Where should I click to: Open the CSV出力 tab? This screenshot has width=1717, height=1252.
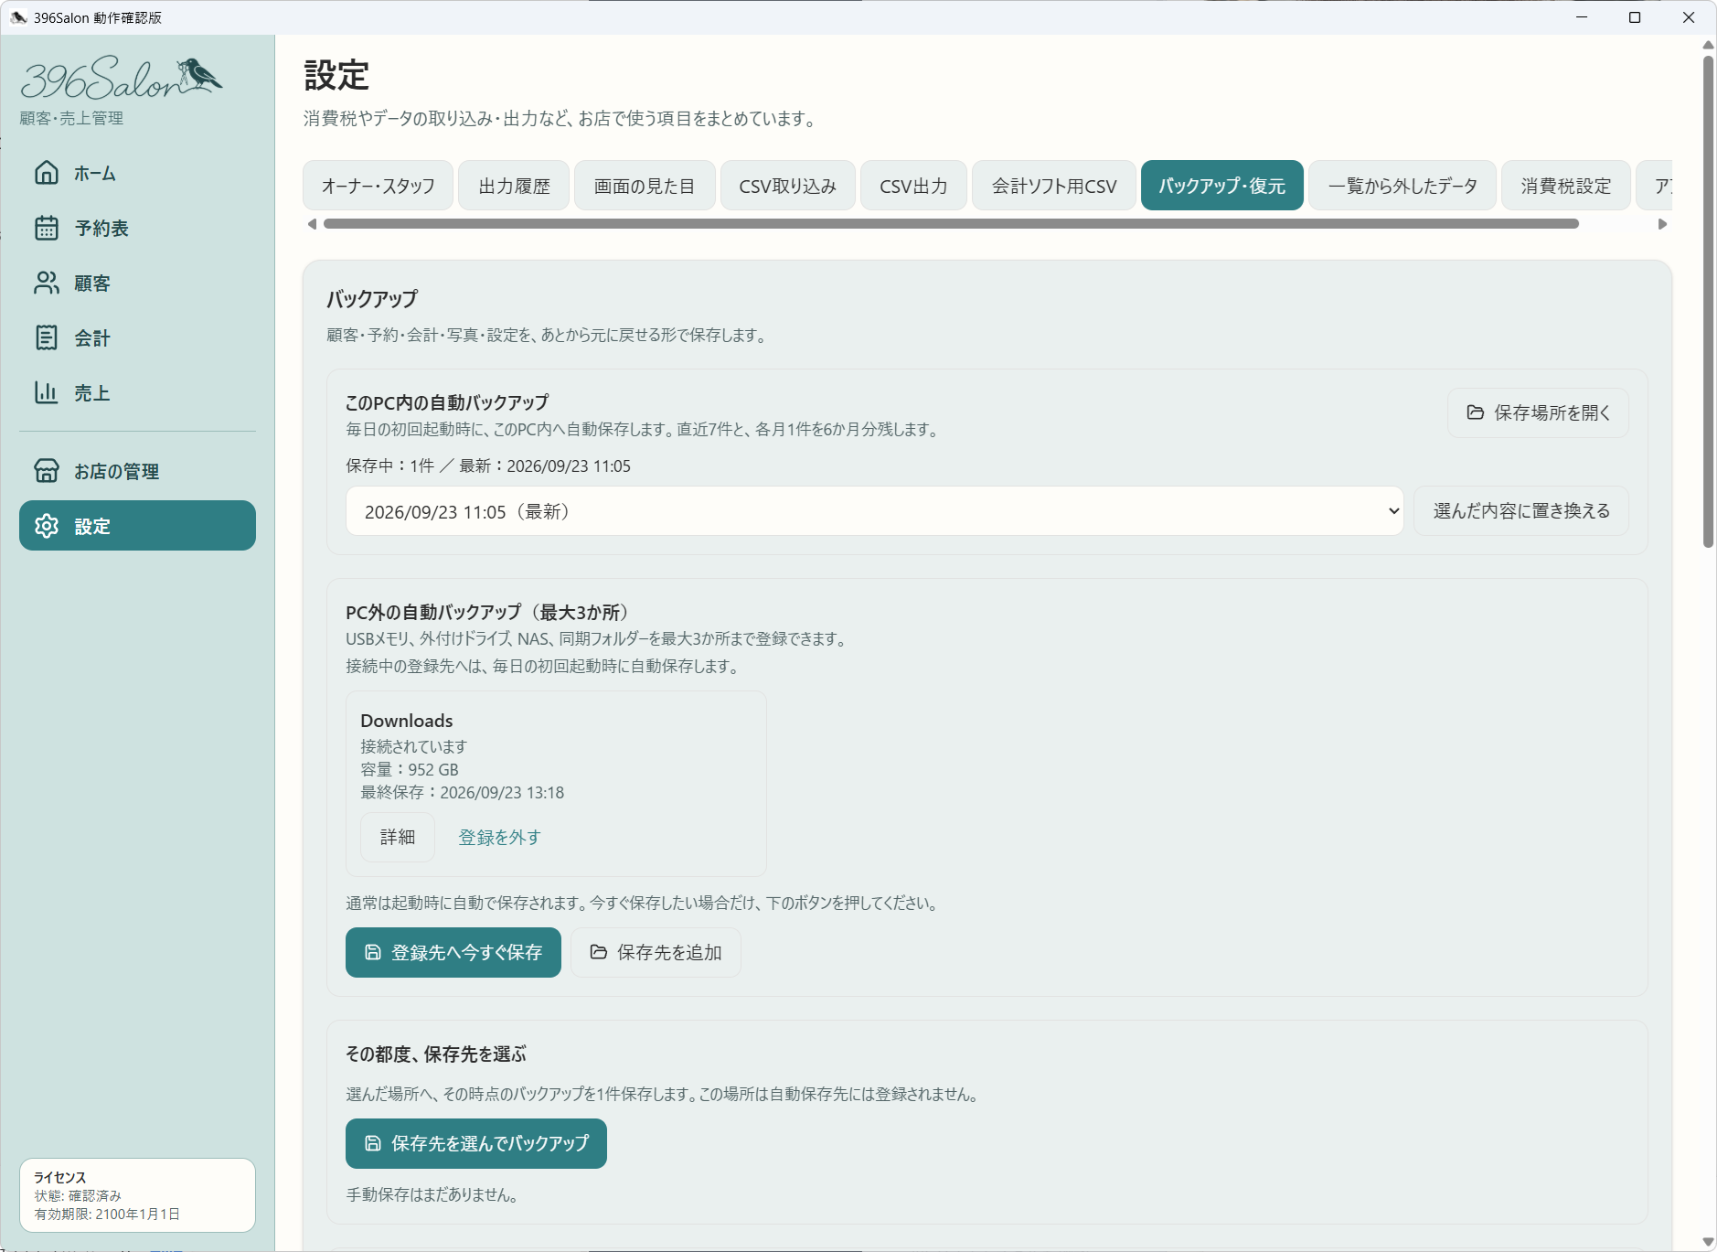coord(913,186)
